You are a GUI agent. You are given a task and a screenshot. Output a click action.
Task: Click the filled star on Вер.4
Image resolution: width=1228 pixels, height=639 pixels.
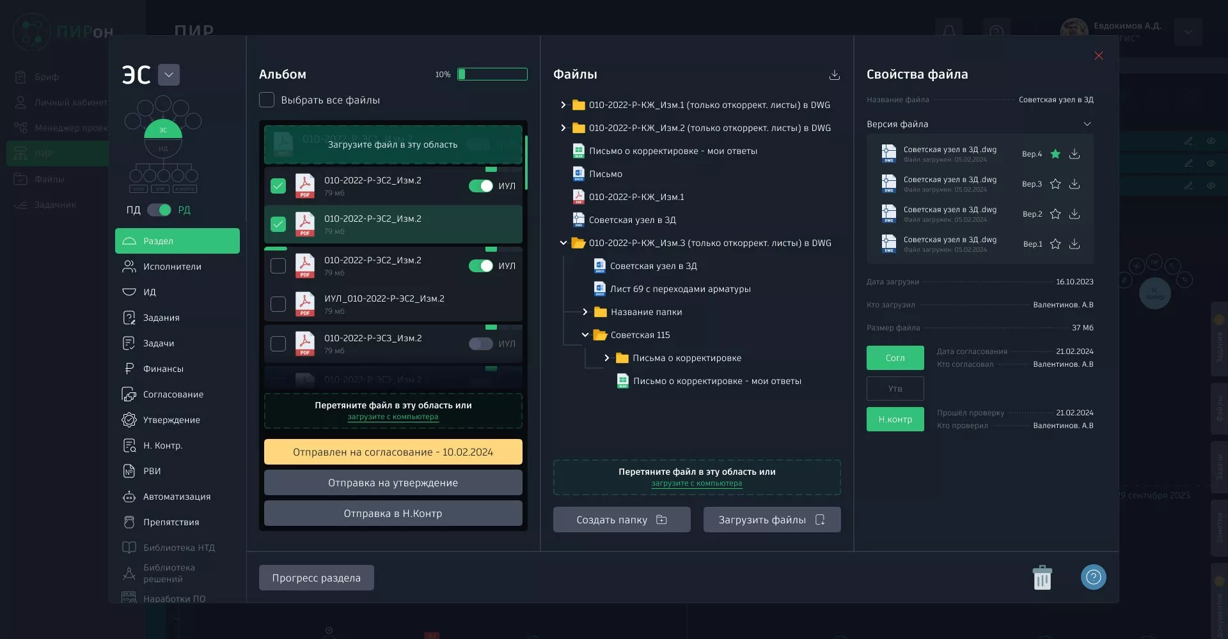[1055, 154]
